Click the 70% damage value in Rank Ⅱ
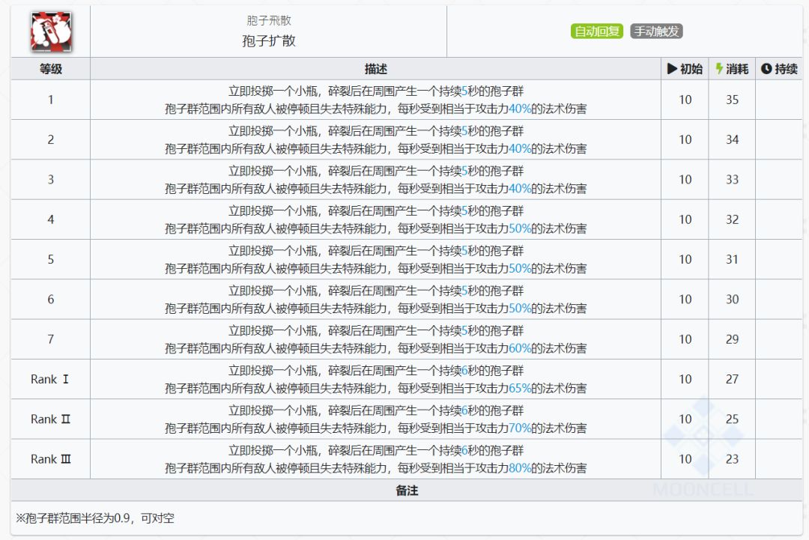 click(x=520, y=428)
